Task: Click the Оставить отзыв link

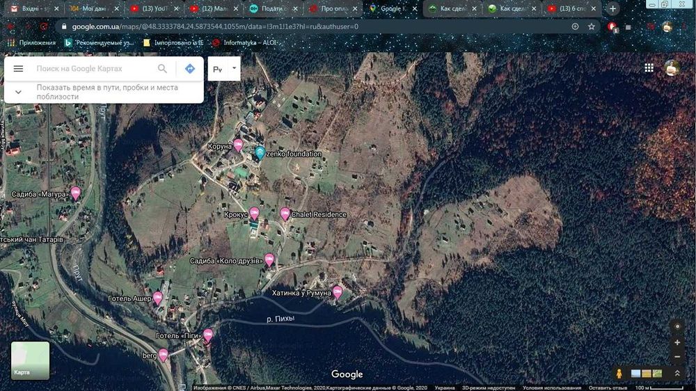Action: (608, 388)
